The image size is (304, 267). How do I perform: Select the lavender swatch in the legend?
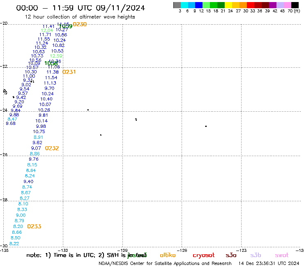click(x=280, y=5)
